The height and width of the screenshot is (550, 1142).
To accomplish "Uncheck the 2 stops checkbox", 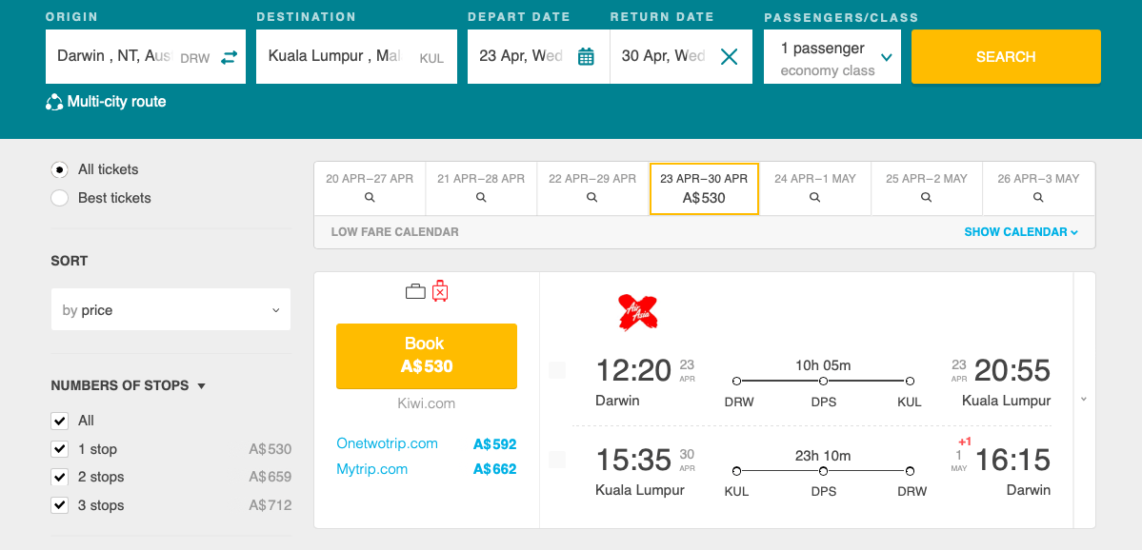I will click(x=60, y=478).
